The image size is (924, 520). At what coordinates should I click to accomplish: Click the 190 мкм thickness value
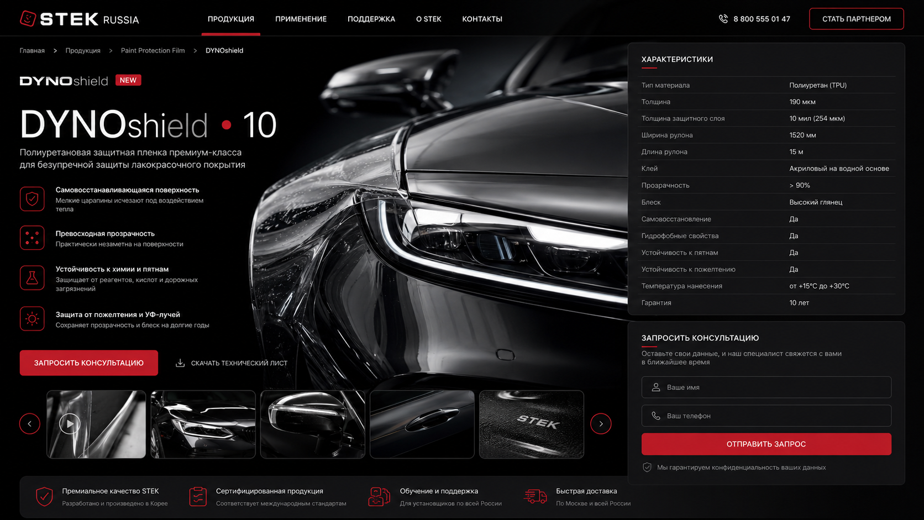tap(802, 102)
